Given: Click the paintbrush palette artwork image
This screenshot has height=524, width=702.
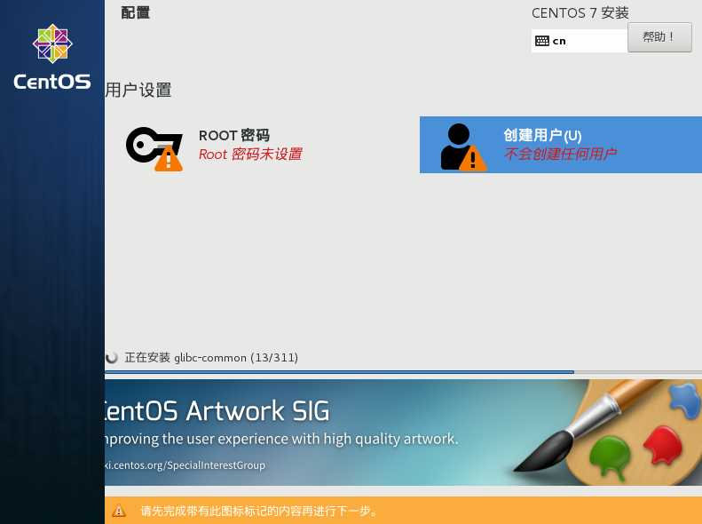Looking at the screenshot, I should (x=608, y=433).
